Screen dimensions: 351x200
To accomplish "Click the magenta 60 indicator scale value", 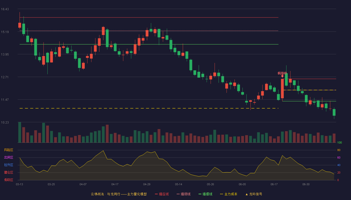I will tap(339, 157).
